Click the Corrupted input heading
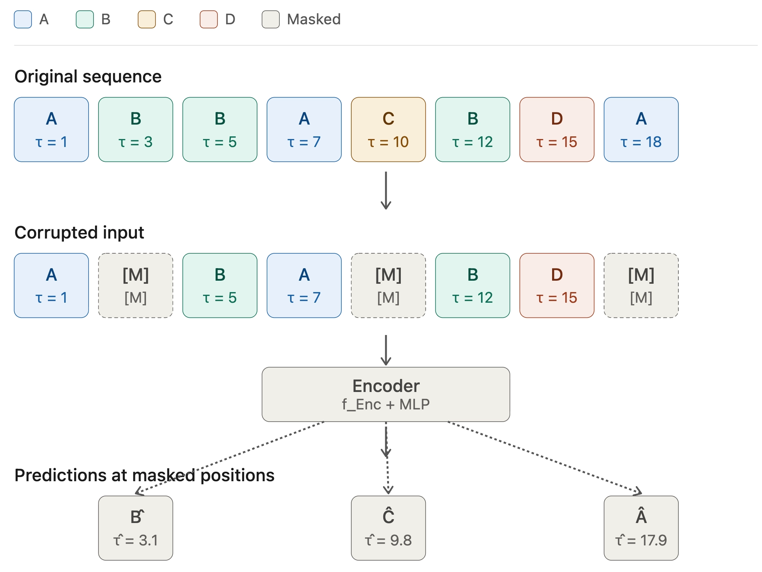 point(79,232)
